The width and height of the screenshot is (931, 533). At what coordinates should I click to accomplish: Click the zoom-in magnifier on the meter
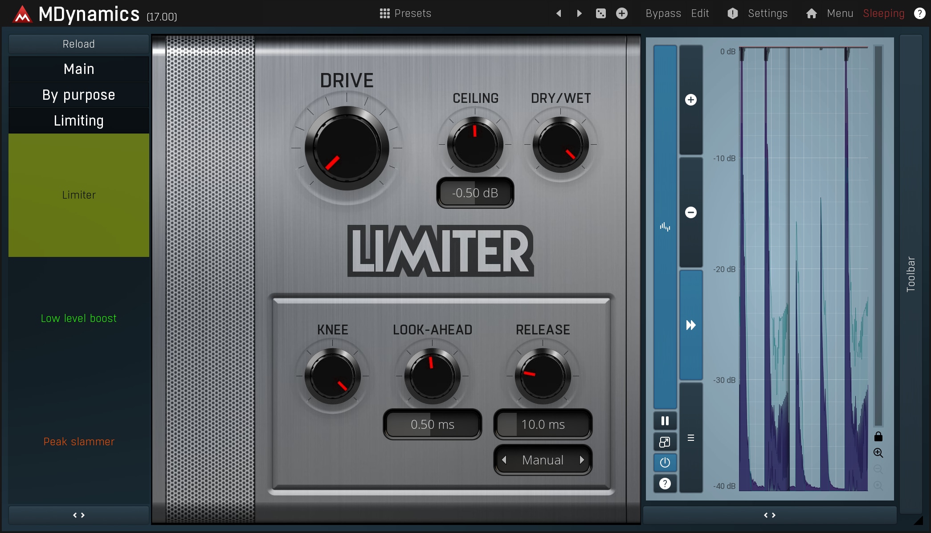click(878, 453)
